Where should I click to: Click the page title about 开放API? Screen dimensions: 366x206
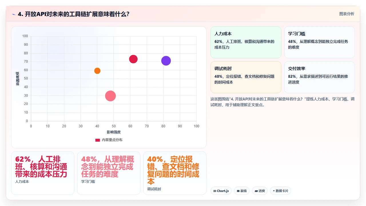tap(74, 14)
